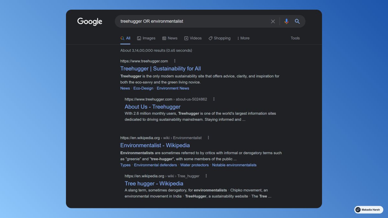The height and width of the screenshot is (218, 388).
Task: Open the Tools filter options
Action: (x=295, y=38)
